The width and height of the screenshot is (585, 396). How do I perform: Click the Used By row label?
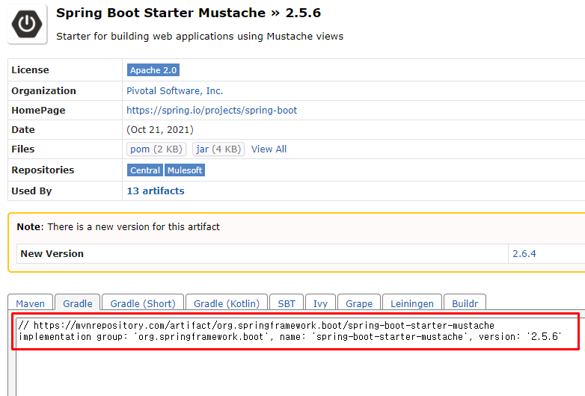click(x=31, y=191)
